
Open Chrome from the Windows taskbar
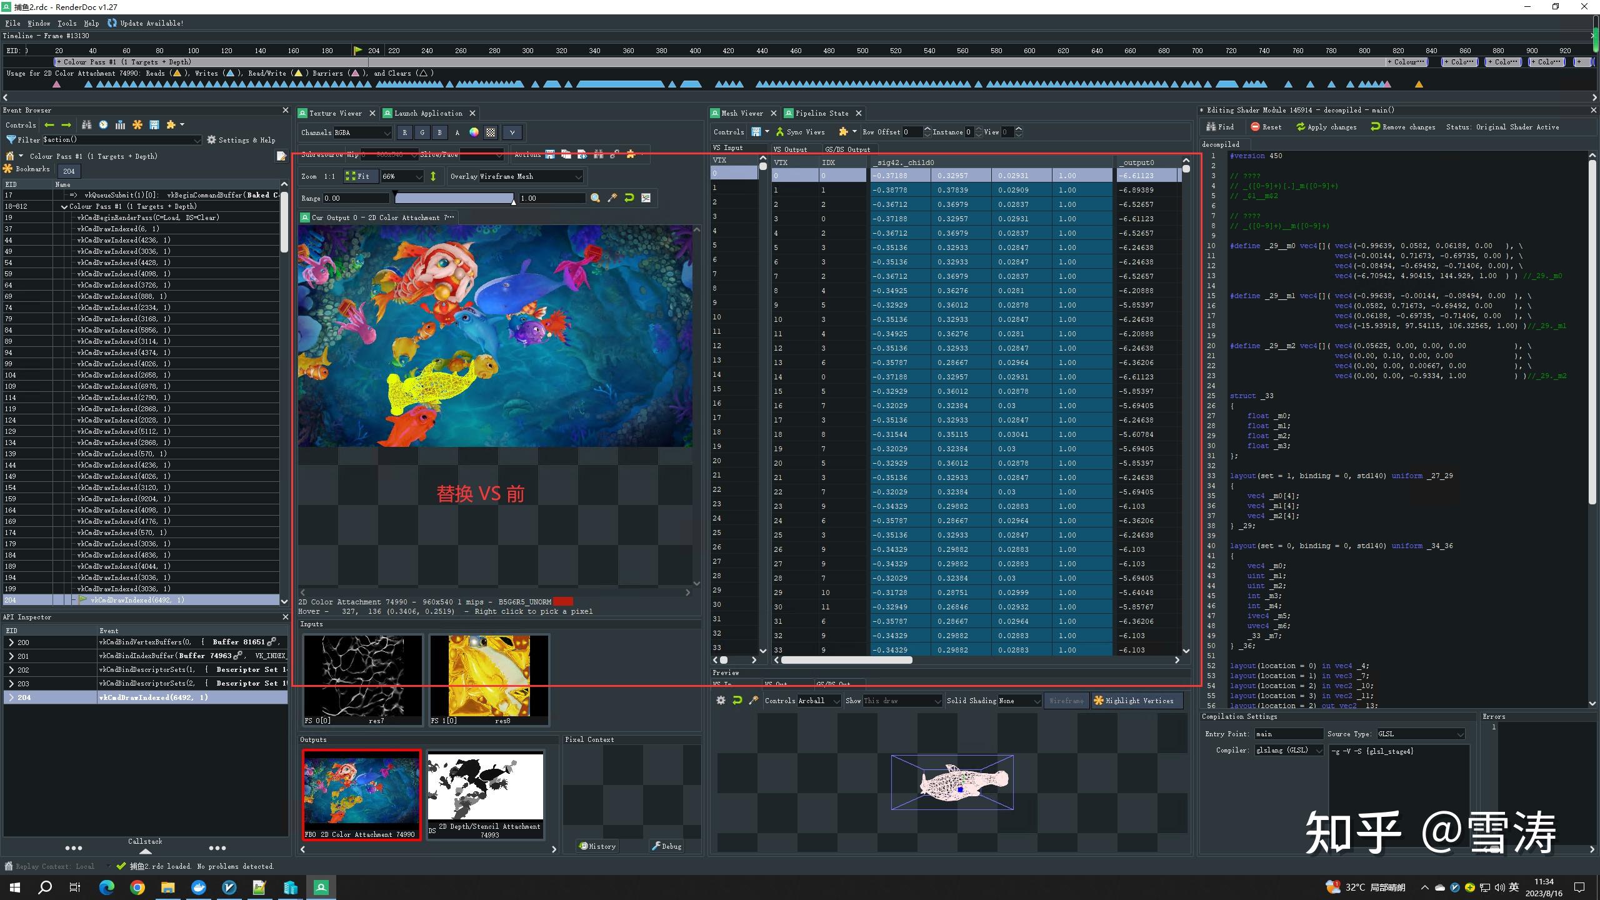pos(137,887)
